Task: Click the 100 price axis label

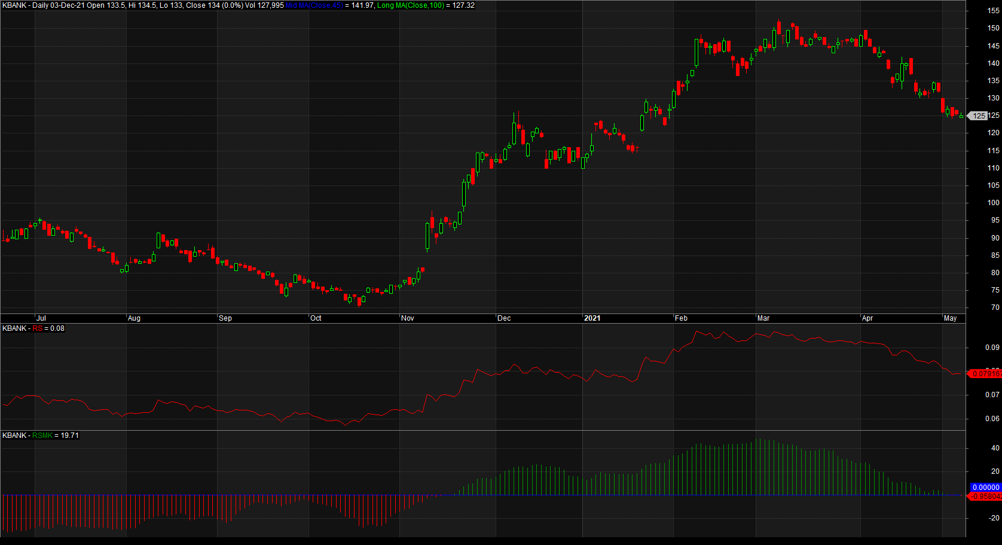Action: click(993, 203)
